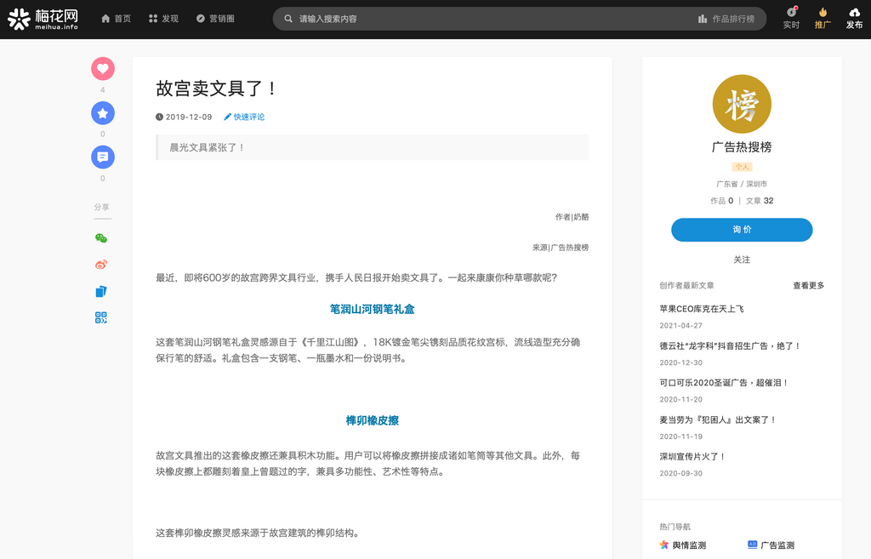
Task: Share the article to Weibo
Action: point(101,265)
